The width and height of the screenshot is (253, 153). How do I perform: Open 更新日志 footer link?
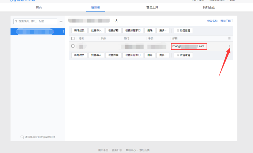click(117, 150)
